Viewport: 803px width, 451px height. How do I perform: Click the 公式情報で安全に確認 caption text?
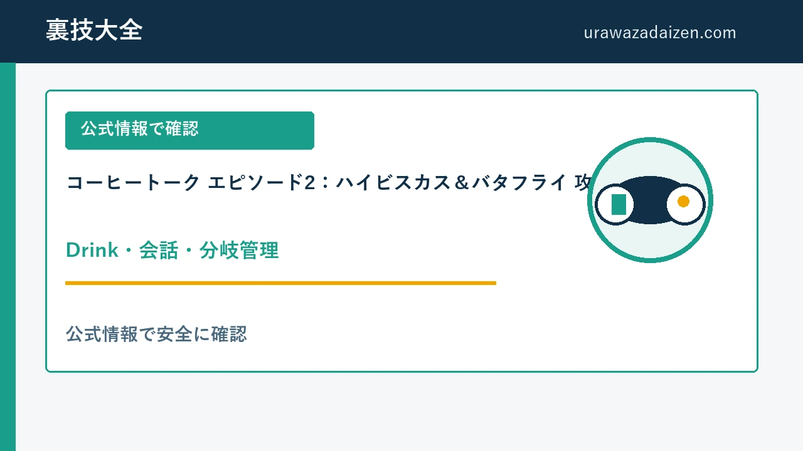(x=156, y=334)
